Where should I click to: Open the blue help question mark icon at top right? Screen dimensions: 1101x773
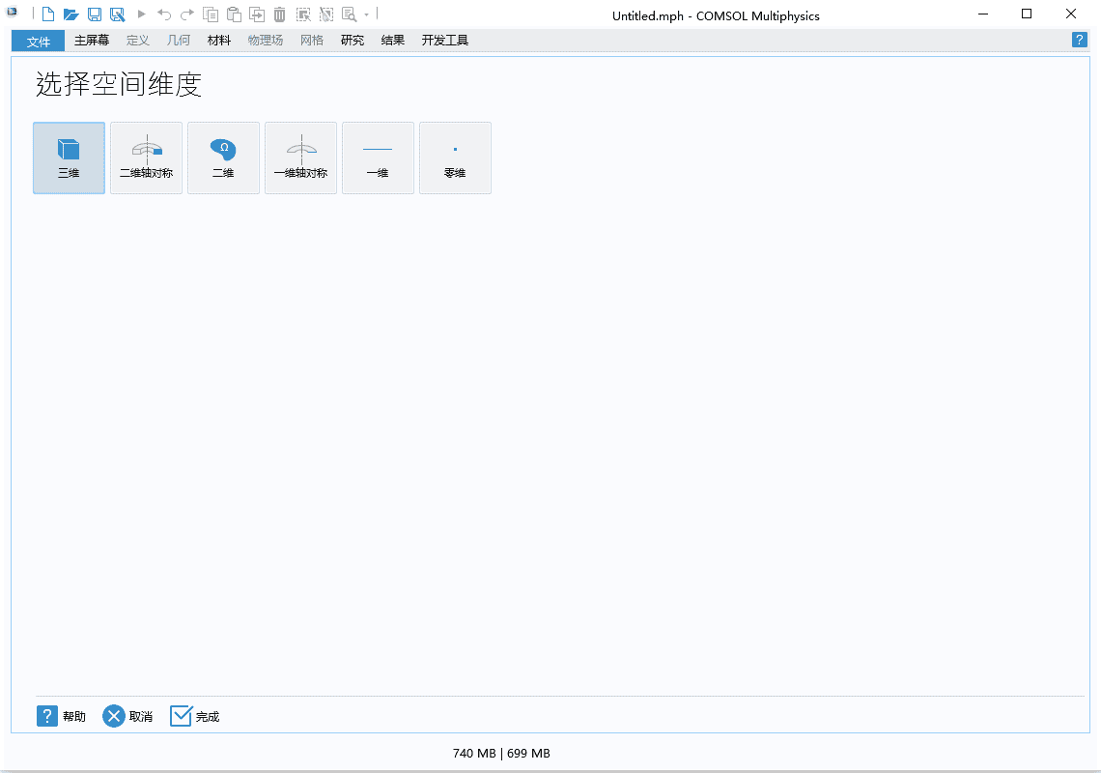coord(1080,40)
